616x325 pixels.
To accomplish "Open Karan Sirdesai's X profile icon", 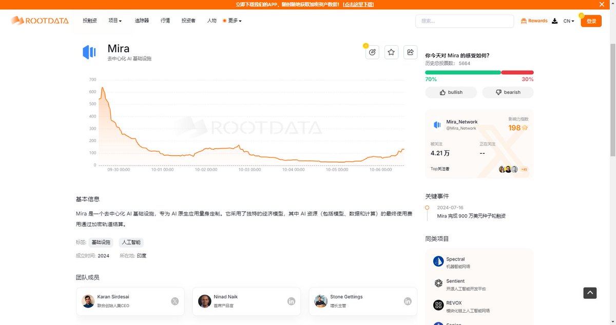I will [x=175, y=301].
